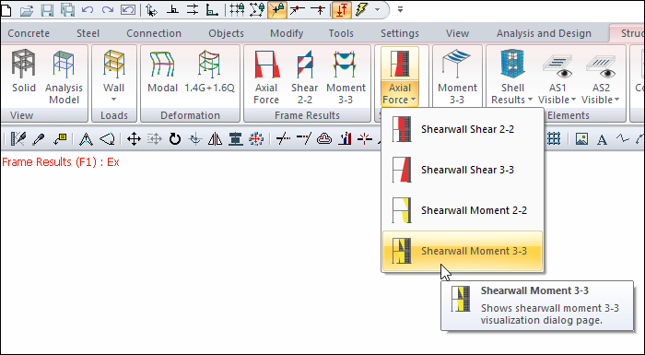
Task: Click the slab Moment 3-3 button
Action: [457, 77]
